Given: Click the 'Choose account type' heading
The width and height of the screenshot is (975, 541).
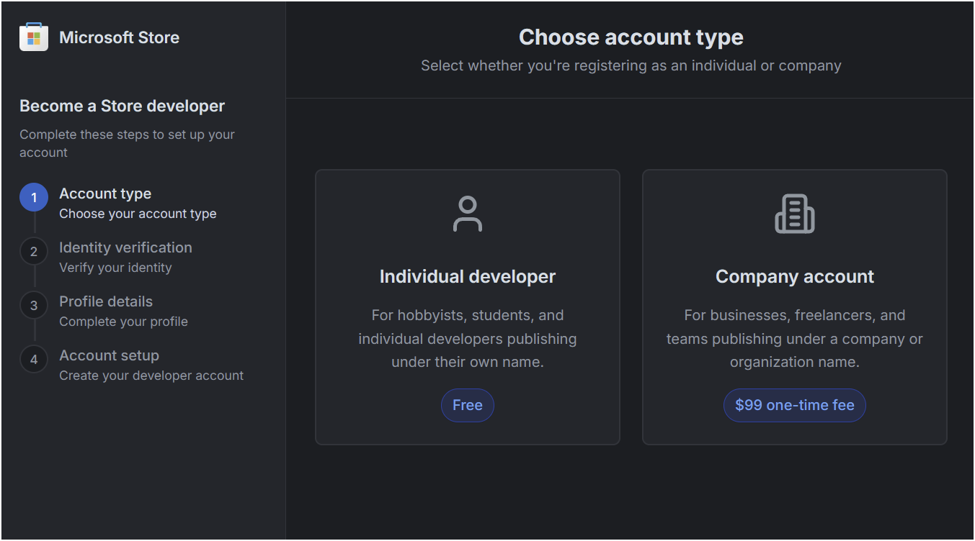Looking at the screenshot, I should click(x=631, y=37).
